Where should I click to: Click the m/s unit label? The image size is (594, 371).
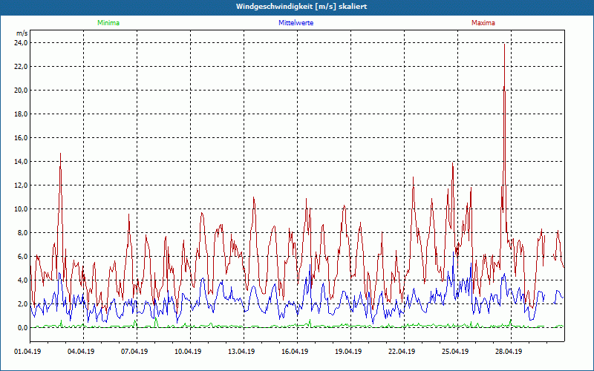(x=22, y=33)
